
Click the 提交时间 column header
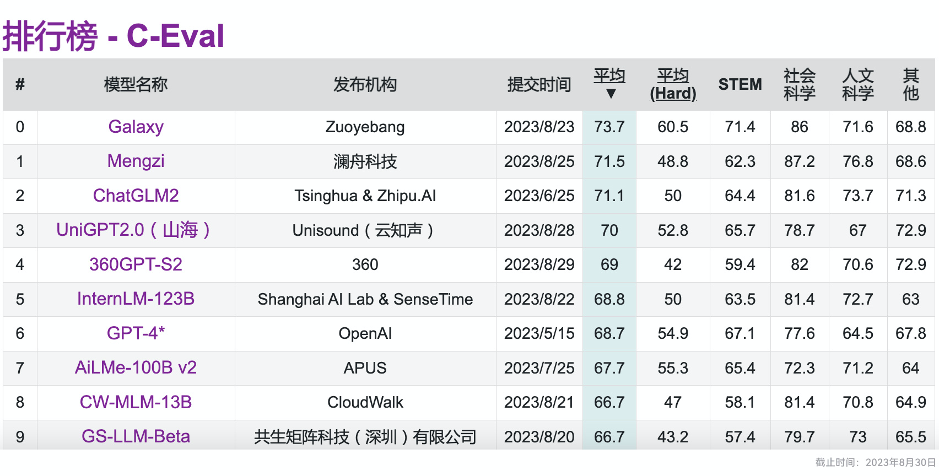539,84
